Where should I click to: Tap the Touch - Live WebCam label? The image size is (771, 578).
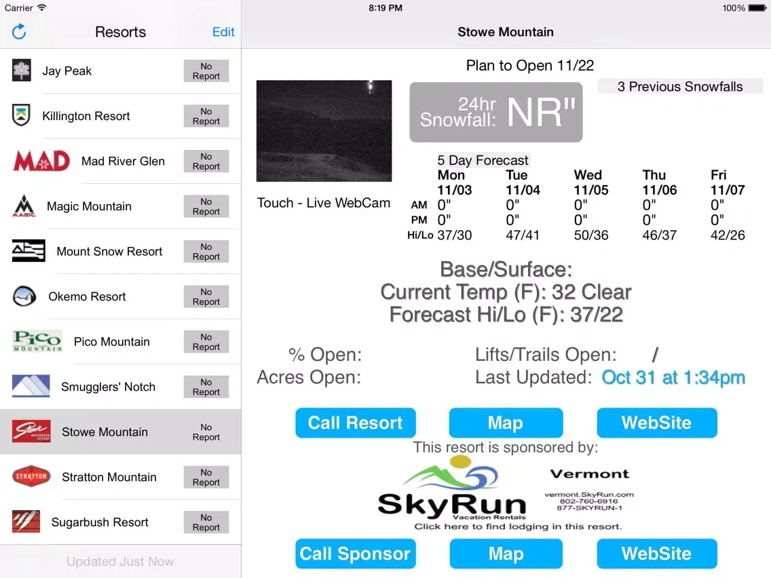click(324, 203)
